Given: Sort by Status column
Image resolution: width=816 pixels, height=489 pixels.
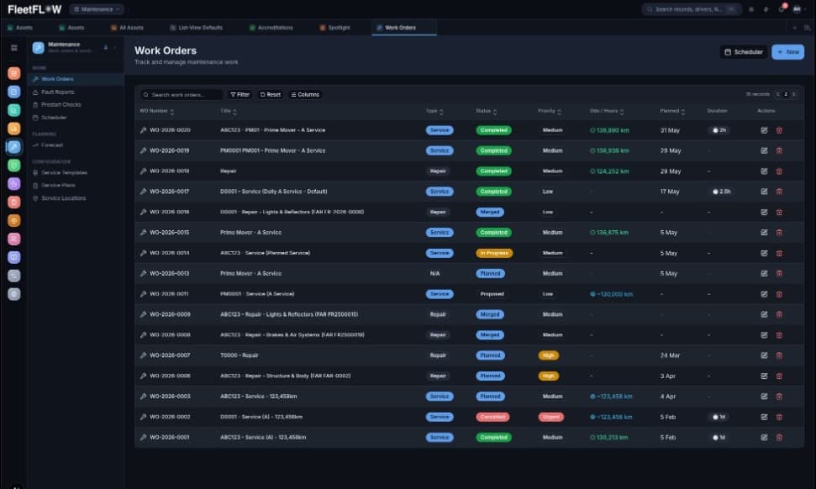Looking at the screenshot, I should (x=486, y=111).
